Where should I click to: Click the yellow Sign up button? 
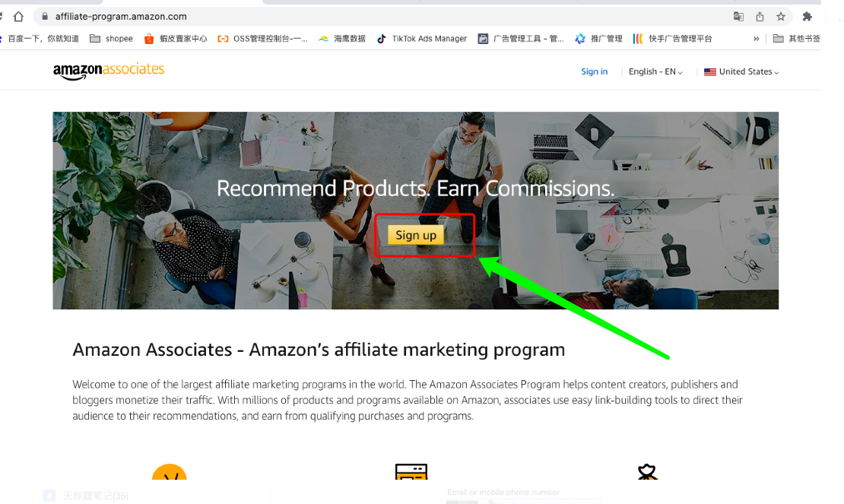416,235
